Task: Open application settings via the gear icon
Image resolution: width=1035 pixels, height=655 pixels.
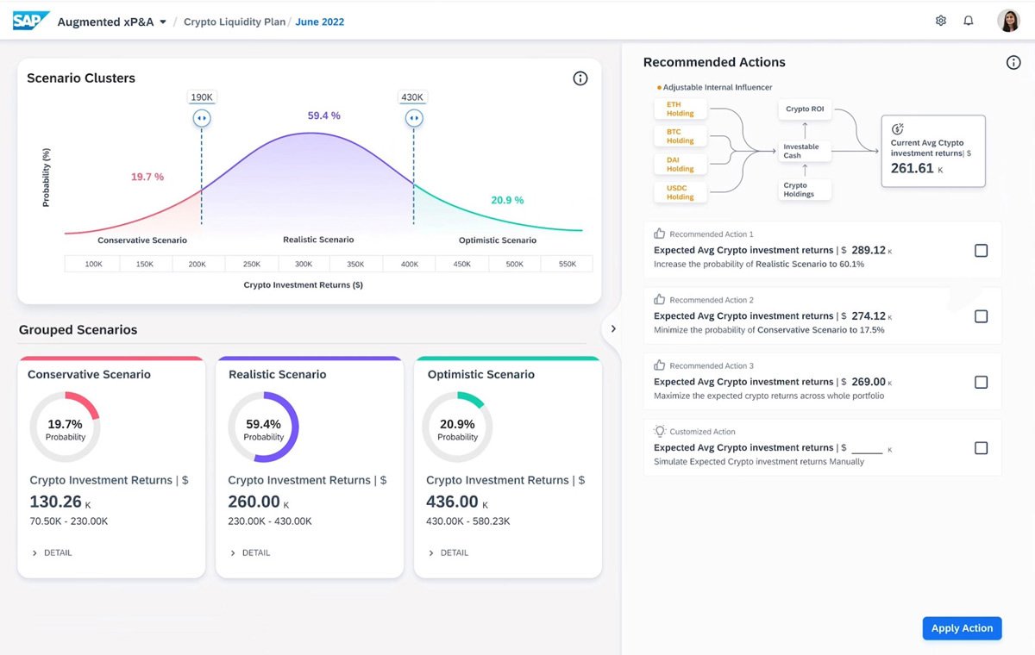Action: pos(941,20)
